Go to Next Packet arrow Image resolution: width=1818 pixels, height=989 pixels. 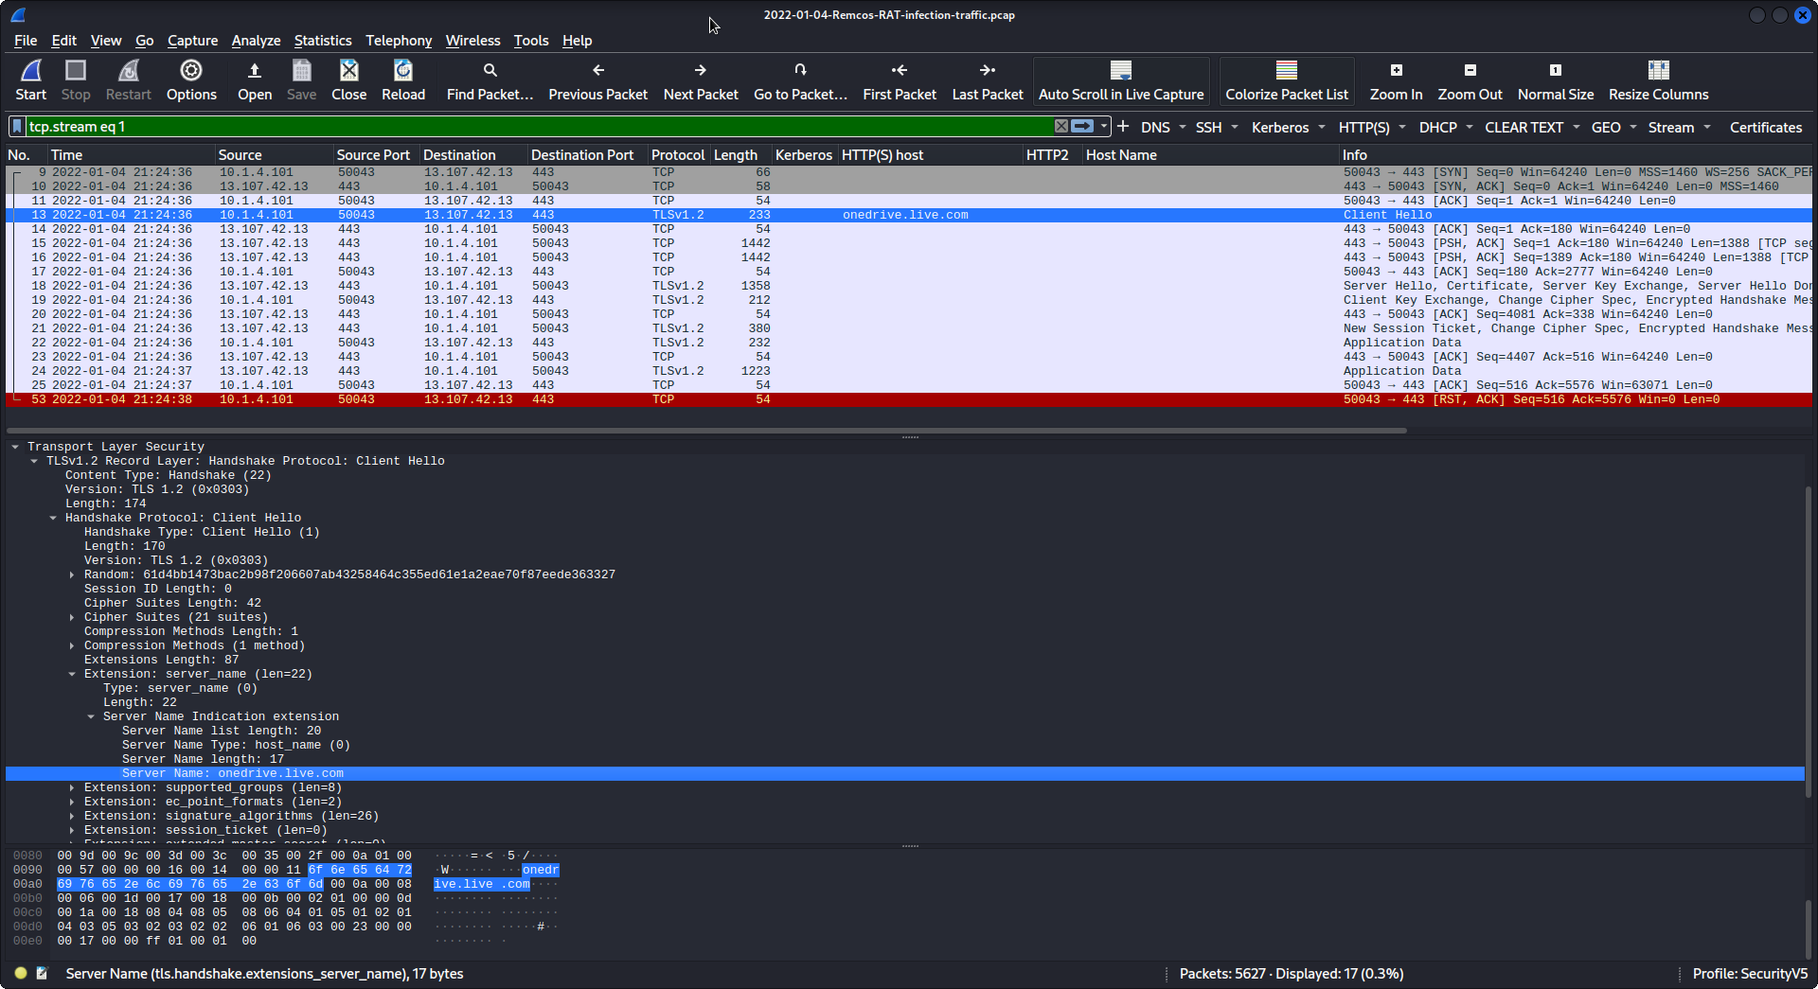(x=701, y=71)
